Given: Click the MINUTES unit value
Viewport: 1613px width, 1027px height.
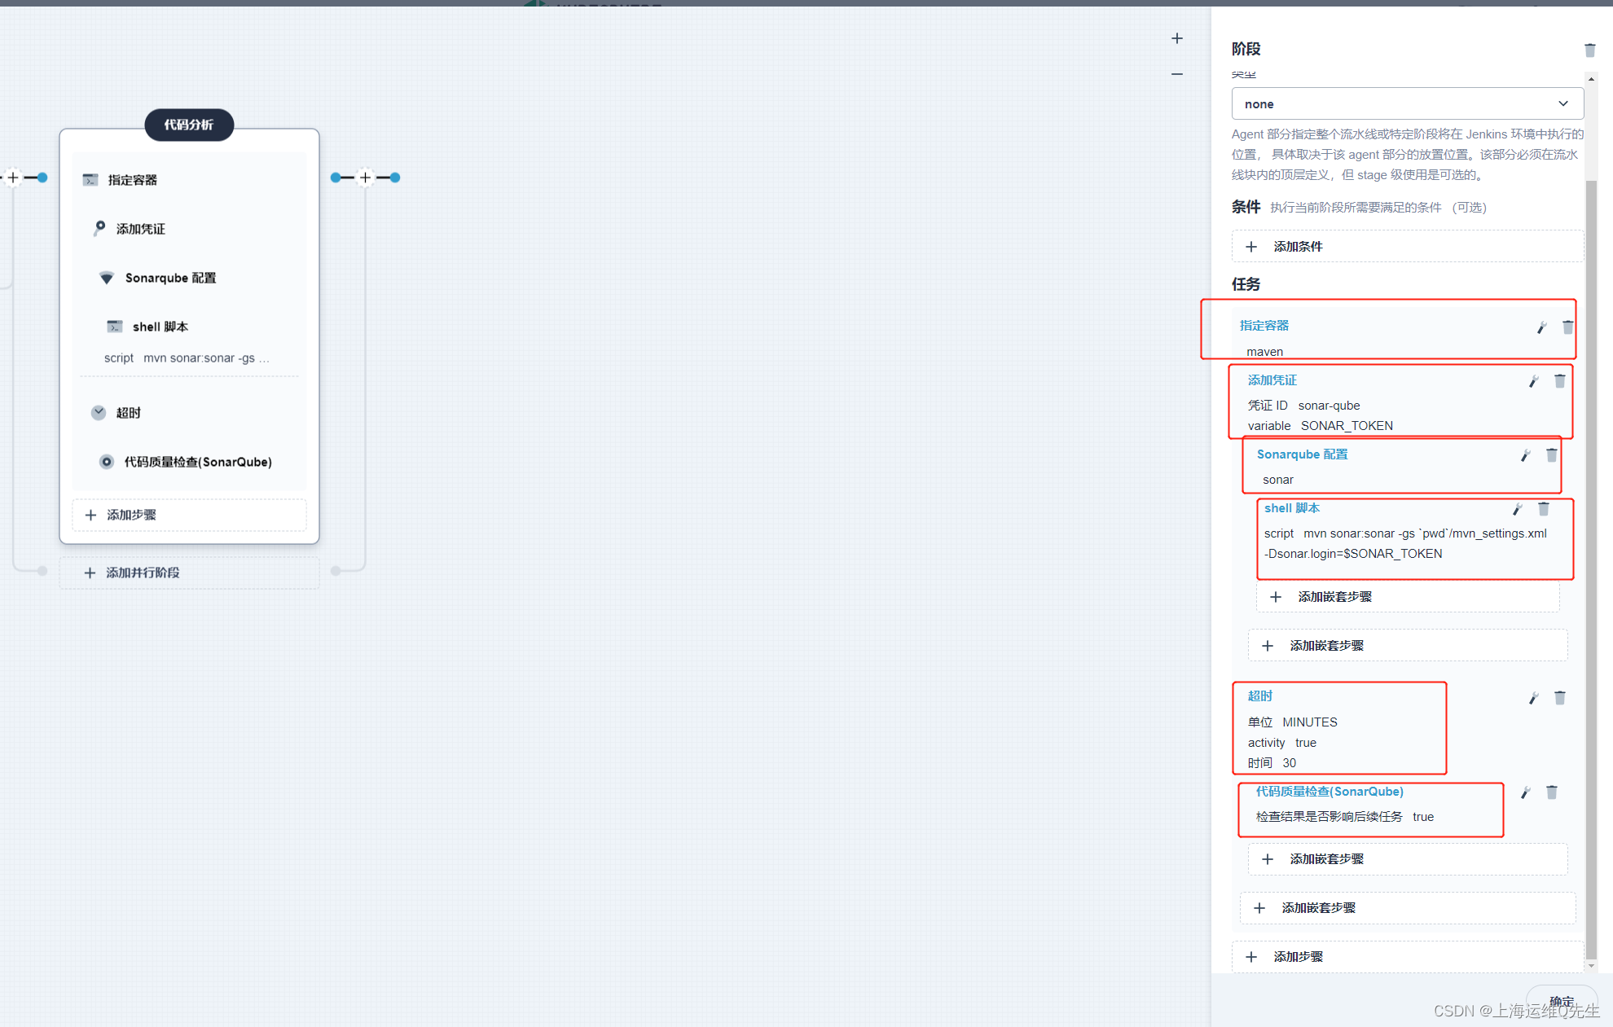Looking at the screenshot, I should [x=1310, y=722].
